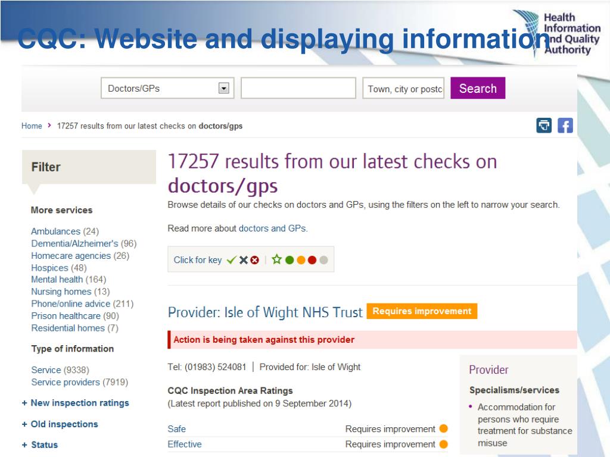
Task: Filter by Nursing homes (13)
Action: (70, 292)
